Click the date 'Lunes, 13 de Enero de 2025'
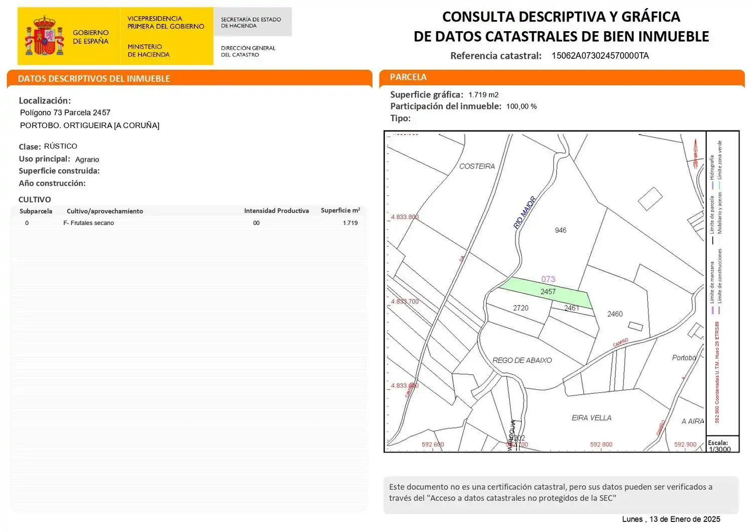753x532 pixels. 671,519
